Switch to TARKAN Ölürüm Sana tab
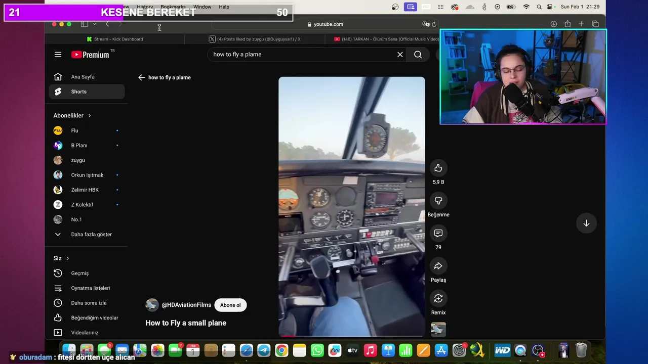The width and height of the screenshot is (648, 364). pyautogui.click(x=386, y=39)
